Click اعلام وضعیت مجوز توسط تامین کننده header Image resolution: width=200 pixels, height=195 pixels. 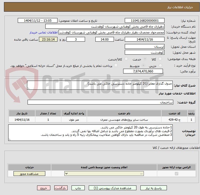pos(104,167)
